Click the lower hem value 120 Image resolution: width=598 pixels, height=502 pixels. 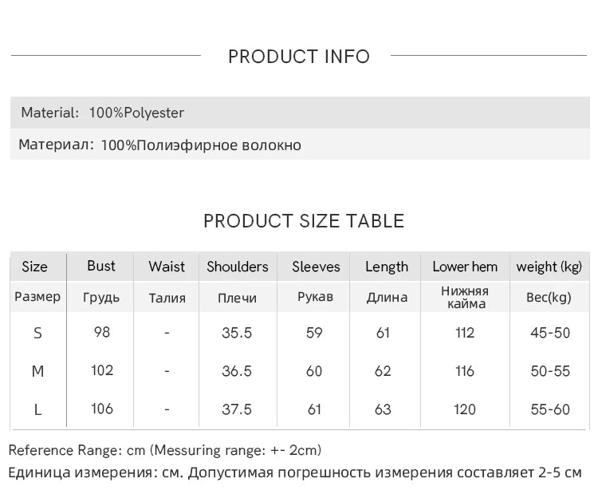pyautogui.click(x=465, y=409)
